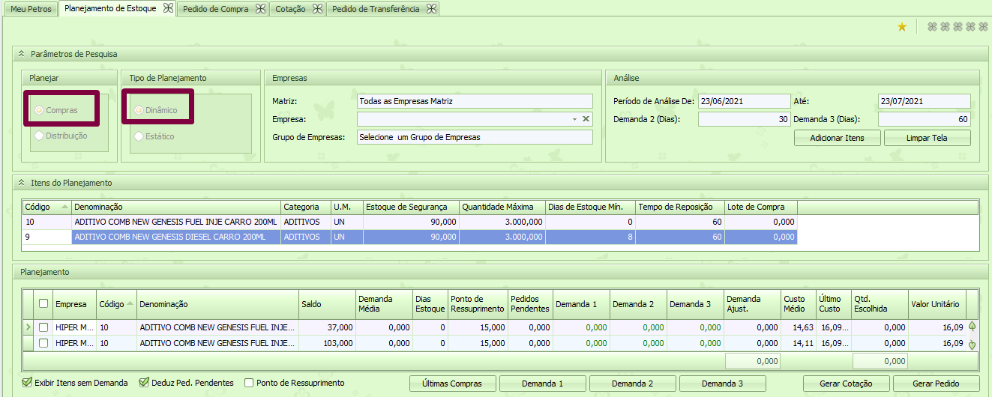This screenshot has height=397, width=992.
Task: Open the Empresa dropdown list
Action: coord(574,119)
